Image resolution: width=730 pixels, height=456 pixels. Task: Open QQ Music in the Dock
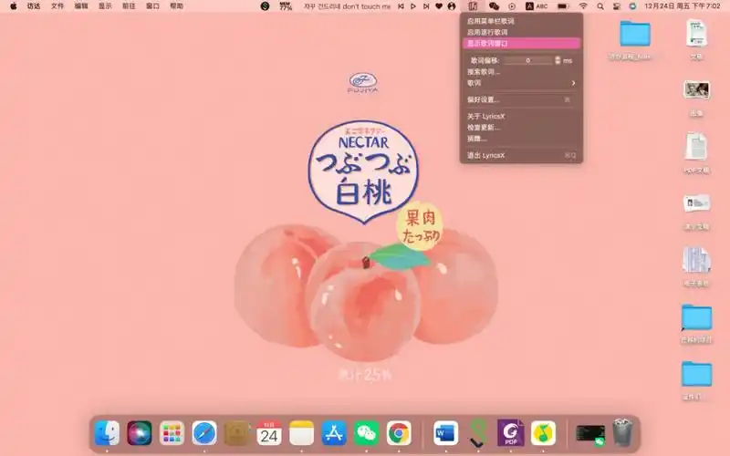pyautogui.click(x=543, y=432)
